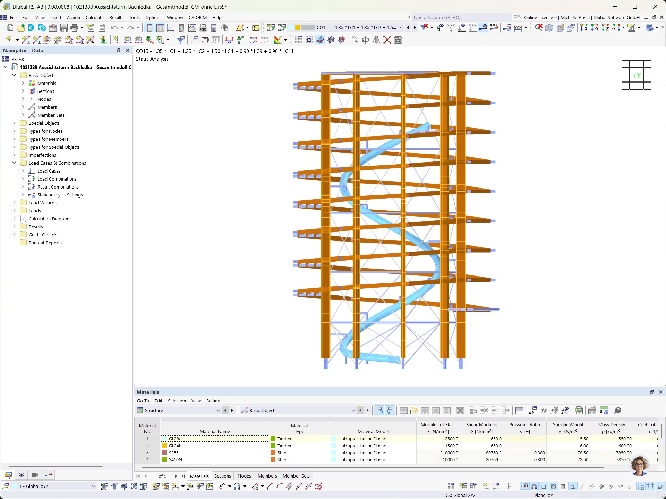Viewport: 666px width, 499px height.
Task: Switch to the Sections table tab
Action: tap(222, 476)
